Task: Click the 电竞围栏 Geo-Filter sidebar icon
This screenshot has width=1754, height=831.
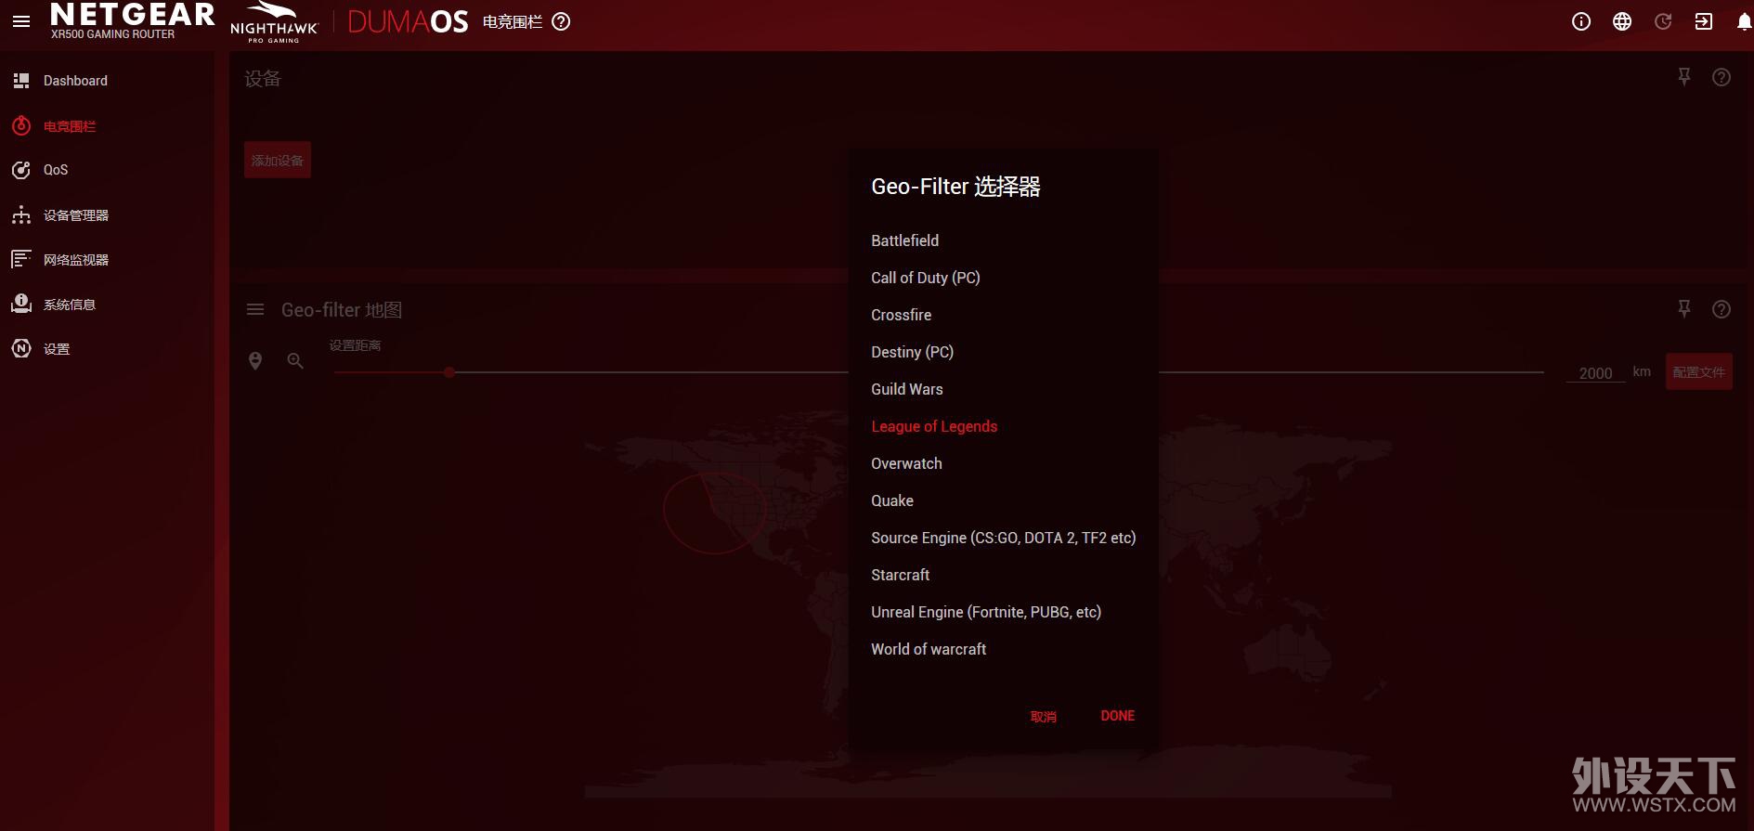Action: pyautogui.click(x=21, y=125)
